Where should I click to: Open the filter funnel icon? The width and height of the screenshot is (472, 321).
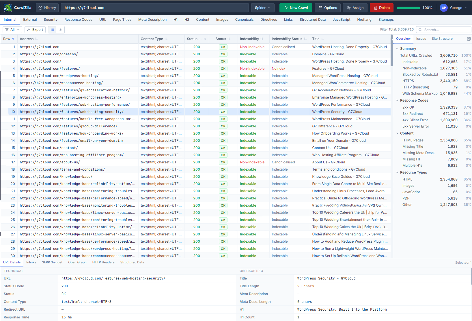(x=7, y=29)
